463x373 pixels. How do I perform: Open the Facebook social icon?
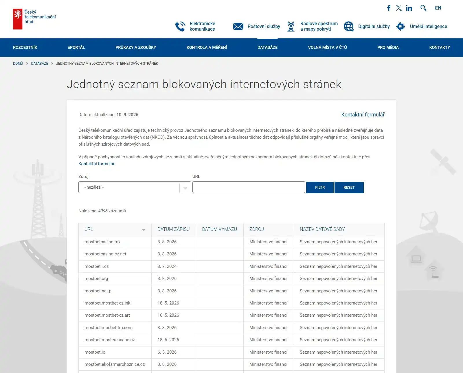pos(389,8)
